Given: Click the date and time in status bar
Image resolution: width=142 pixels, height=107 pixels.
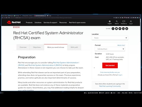Looking at the screenshot, I should (x=138, y=93).
